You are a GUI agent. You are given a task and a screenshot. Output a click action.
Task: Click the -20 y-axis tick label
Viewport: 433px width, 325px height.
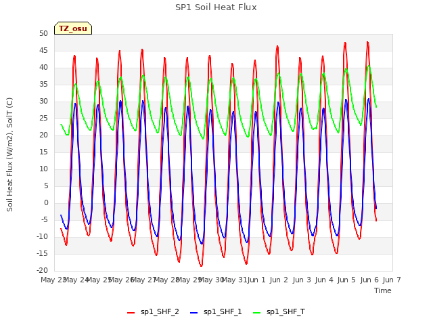[x=42, y=270]
